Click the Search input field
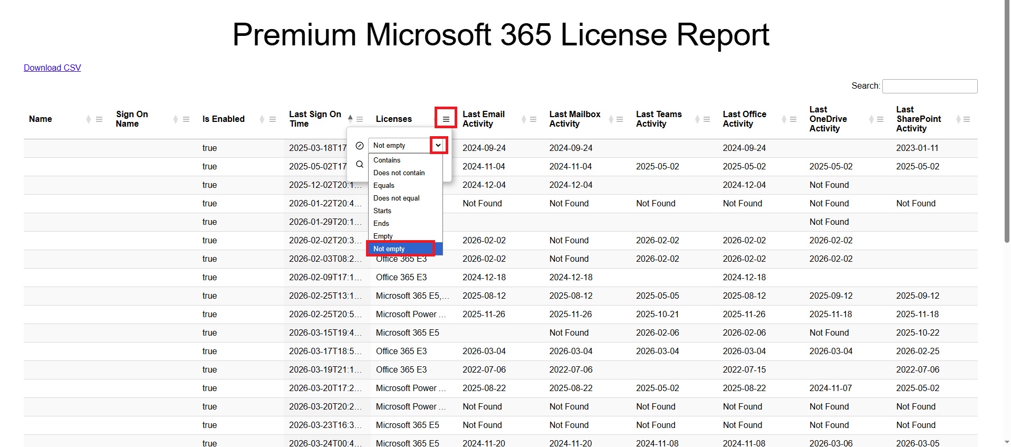The image size is (1011, 447). tap(929, 86)
